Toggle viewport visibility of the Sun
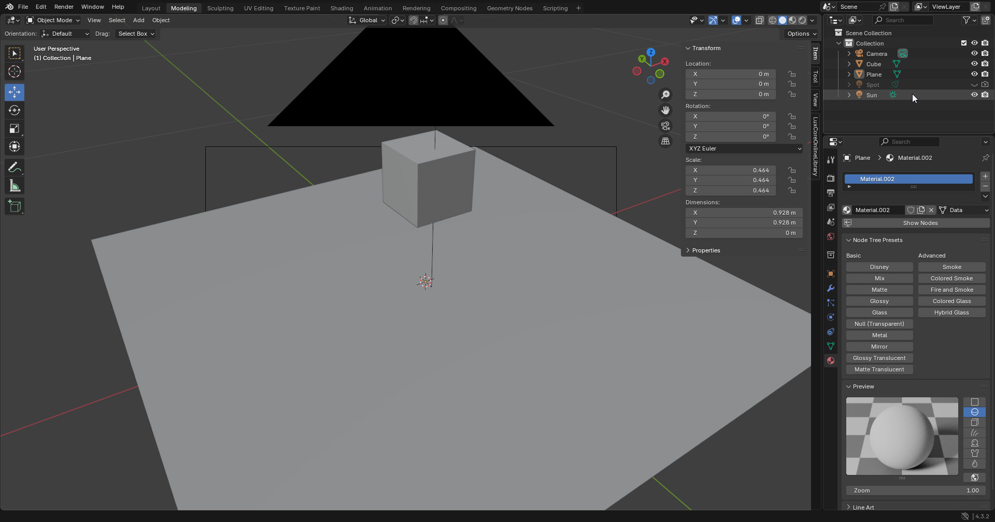 pos(974,95)
